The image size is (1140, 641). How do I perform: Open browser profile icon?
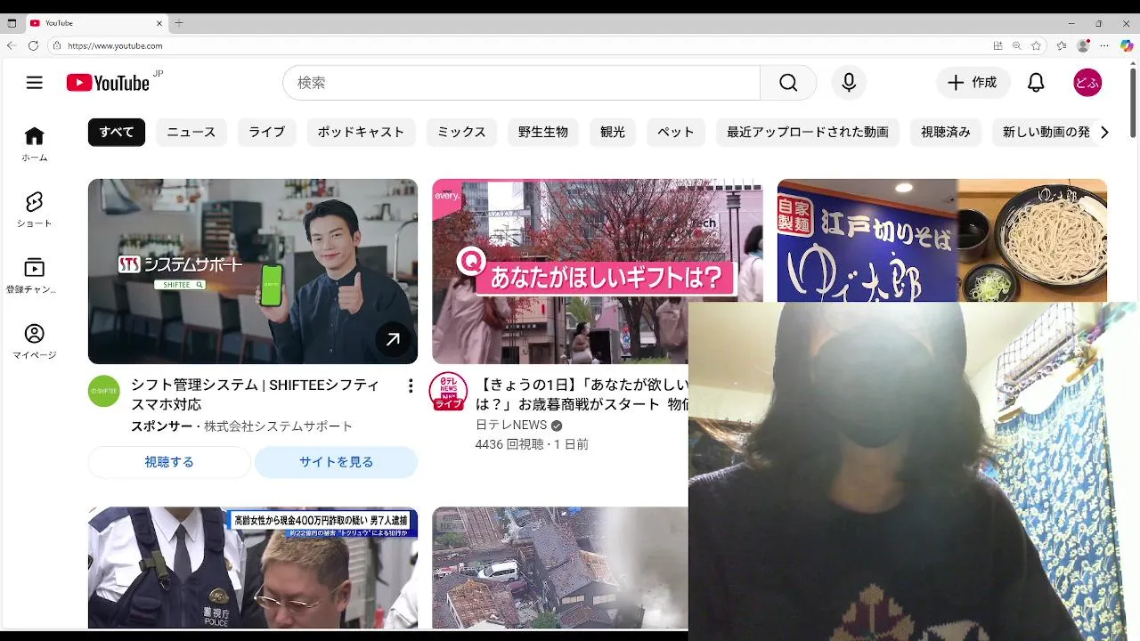coord(1083,45)
